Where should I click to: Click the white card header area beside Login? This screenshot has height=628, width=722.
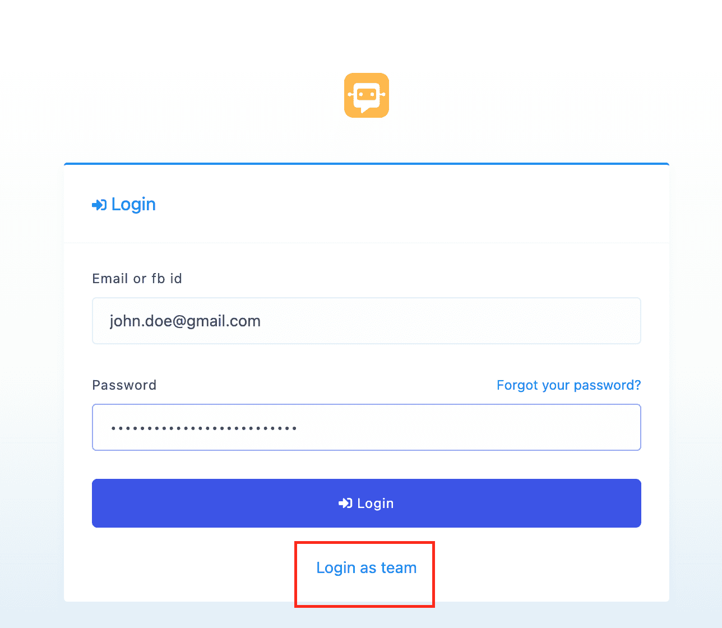[x=412, y=204]
